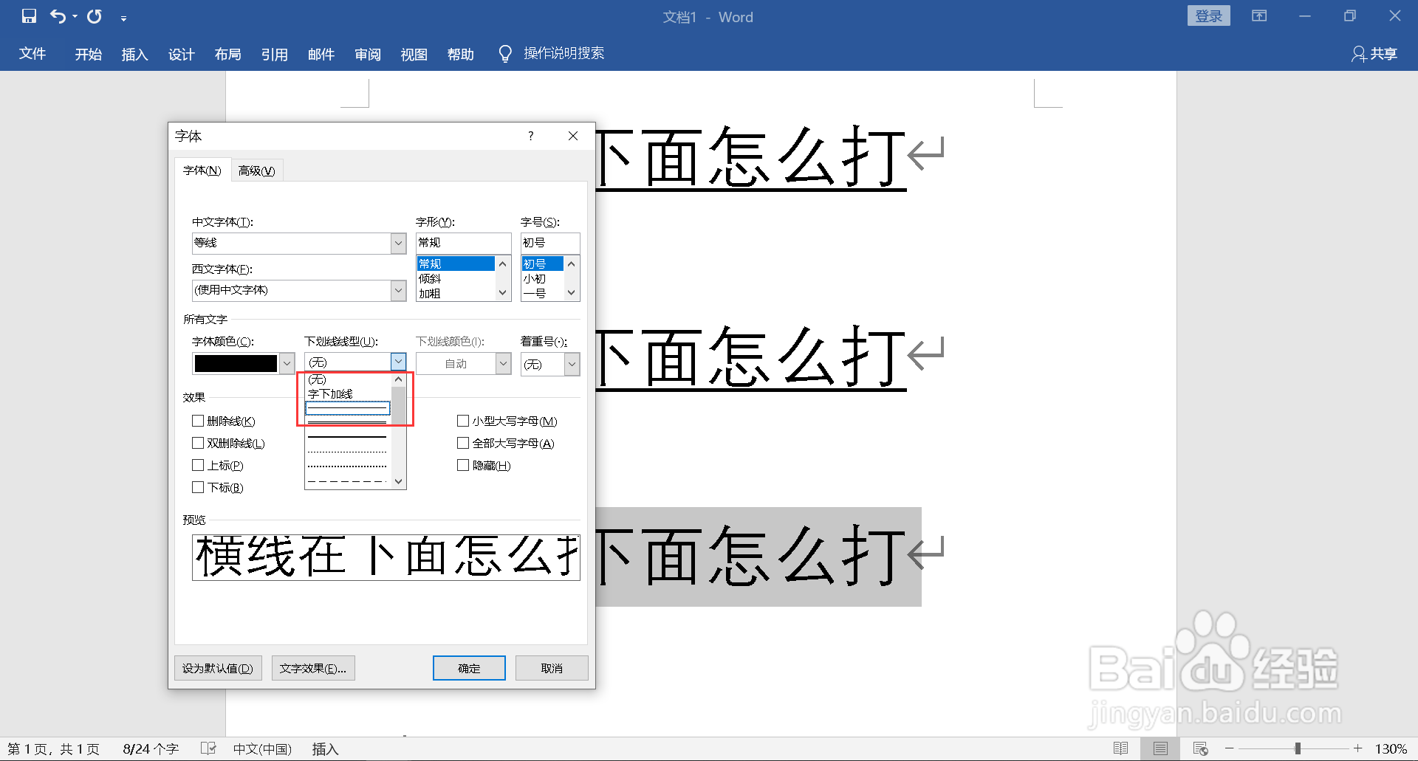This screenshot has height=761, width=1418.
Task: Open the 插入 ribbon tab
Action: tap(134, 54)
